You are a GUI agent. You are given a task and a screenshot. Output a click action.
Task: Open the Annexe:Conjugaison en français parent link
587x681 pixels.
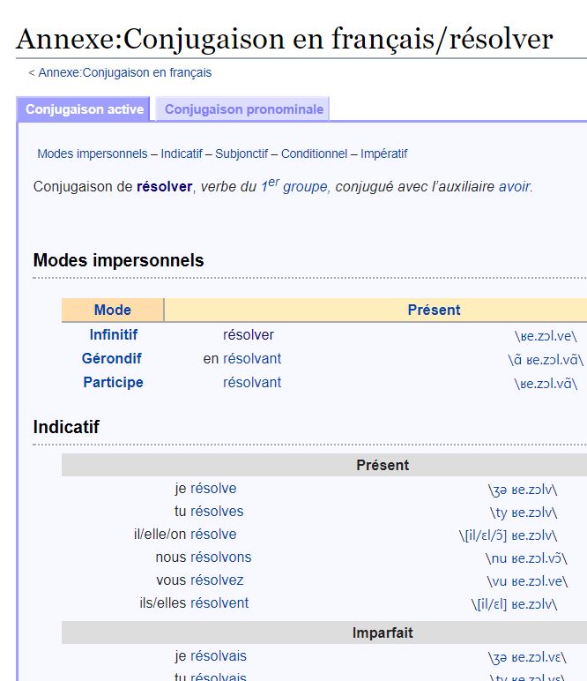point(124,72)
